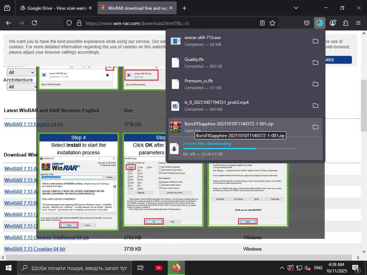Click the Firefox taskbar icon
The width and height of the screenshot is (367, 275).
(x=176, y=268)
